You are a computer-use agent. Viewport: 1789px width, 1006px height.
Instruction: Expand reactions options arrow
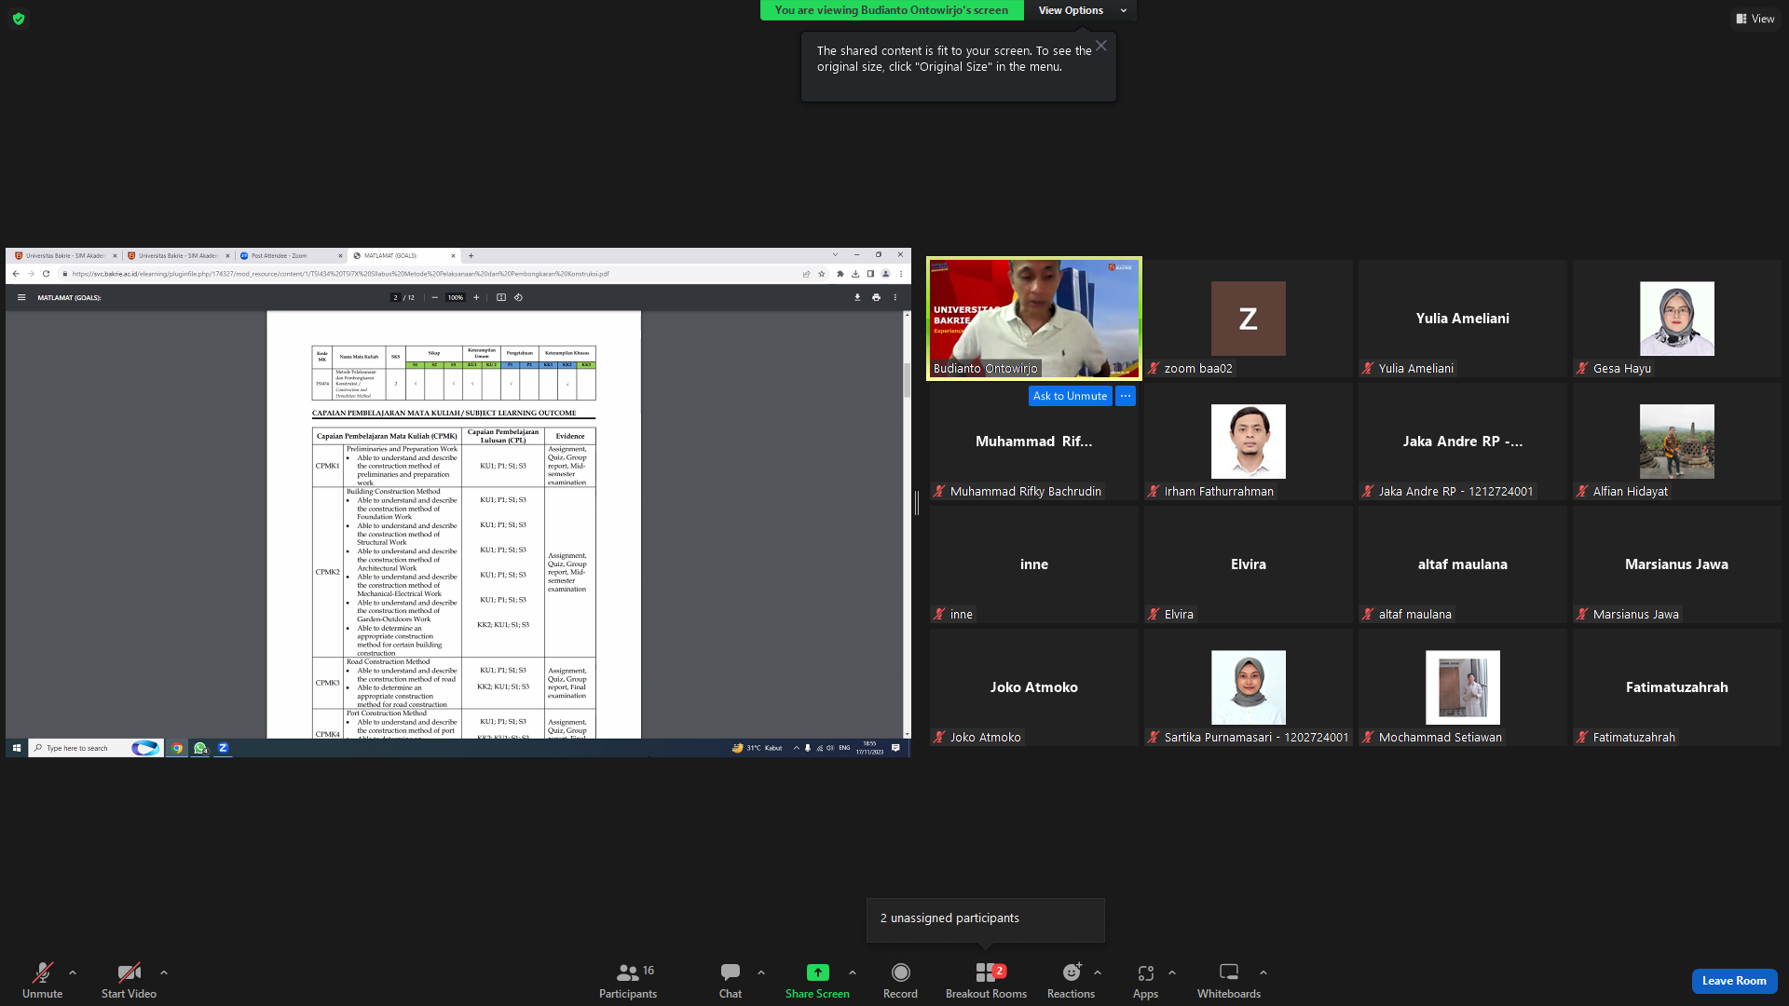(x=1098, y=972)
